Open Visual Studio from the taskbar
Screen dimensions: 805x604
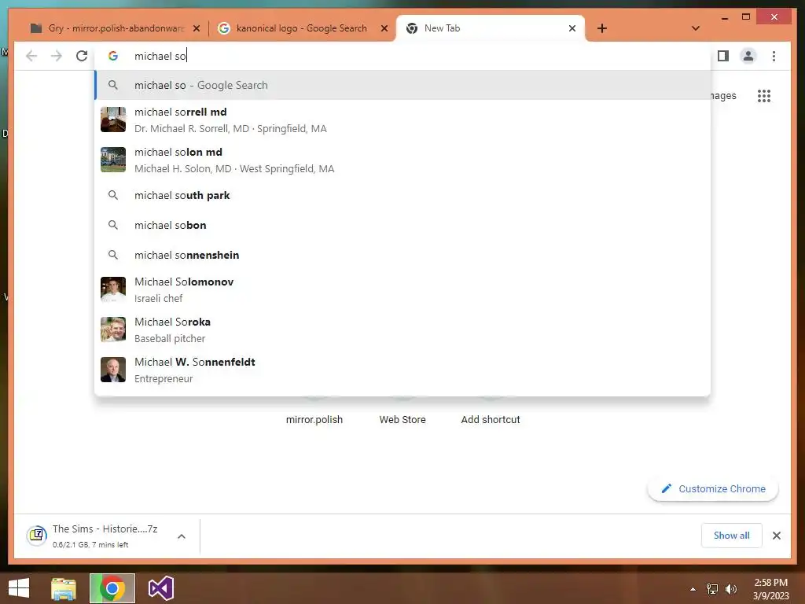[x=161, y=588]
